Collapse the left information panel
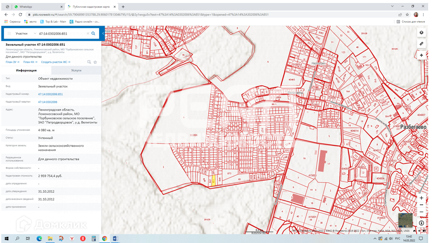Screen dimensions: 432x243 pyautogui.click(x=103, y=34)
